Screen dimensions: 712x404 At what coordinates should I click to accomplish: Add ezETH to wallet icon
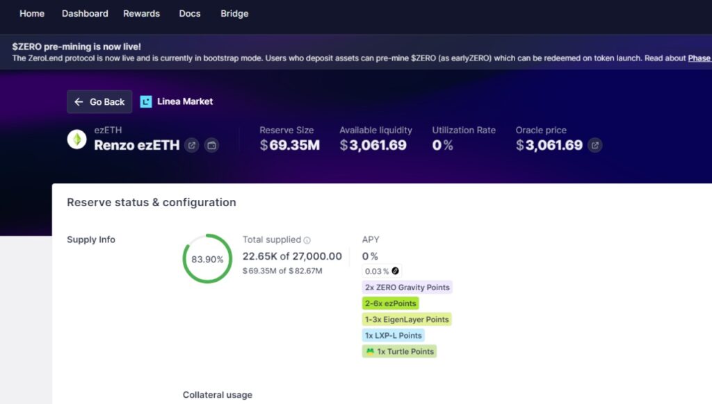click(x=211, y=145)
